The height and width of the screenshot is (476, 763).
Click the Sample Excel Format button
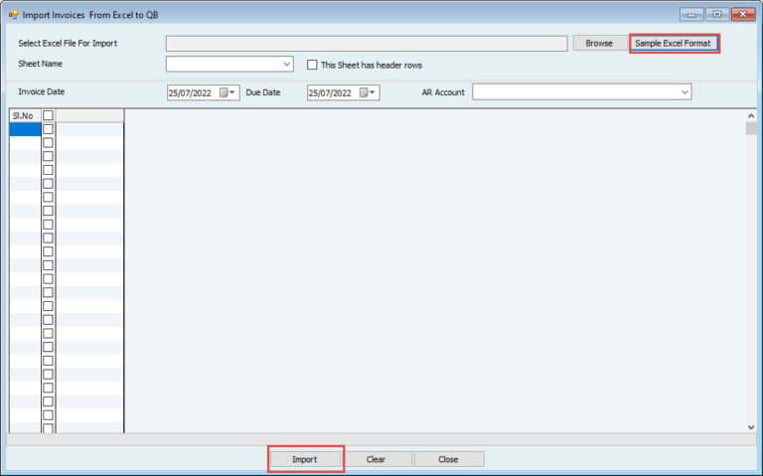pyautogui.click(x=673, y=44)
